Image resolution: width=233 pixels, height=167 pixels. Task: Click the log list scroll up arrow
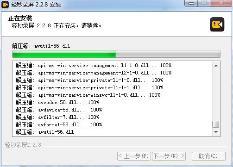click(216, 66)
